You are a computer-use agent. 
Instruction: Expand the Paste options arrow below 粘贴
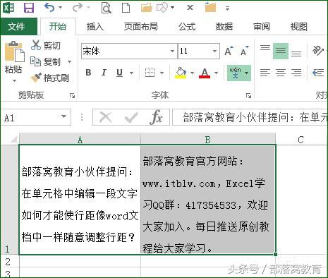14,80
